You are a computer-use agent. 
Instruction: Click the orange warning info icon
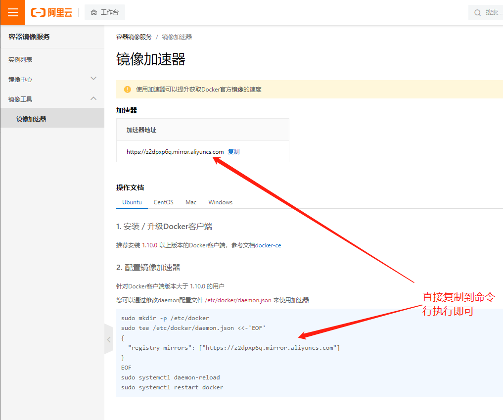127,89
